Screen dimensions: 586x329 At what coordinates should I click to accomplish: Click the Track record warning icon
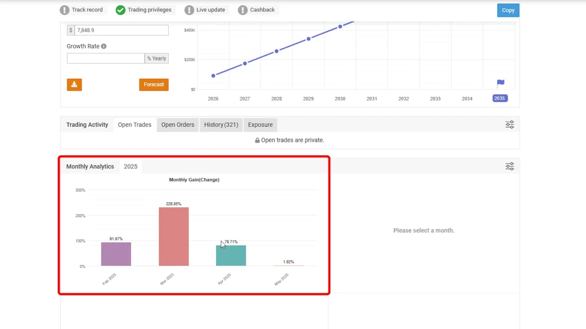[x=65, y=10]
